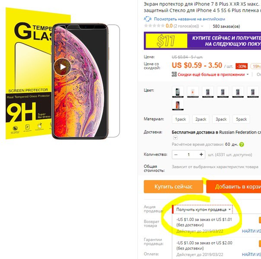
Task: Select the first iPhone color thumbnail
Action: 178,92
